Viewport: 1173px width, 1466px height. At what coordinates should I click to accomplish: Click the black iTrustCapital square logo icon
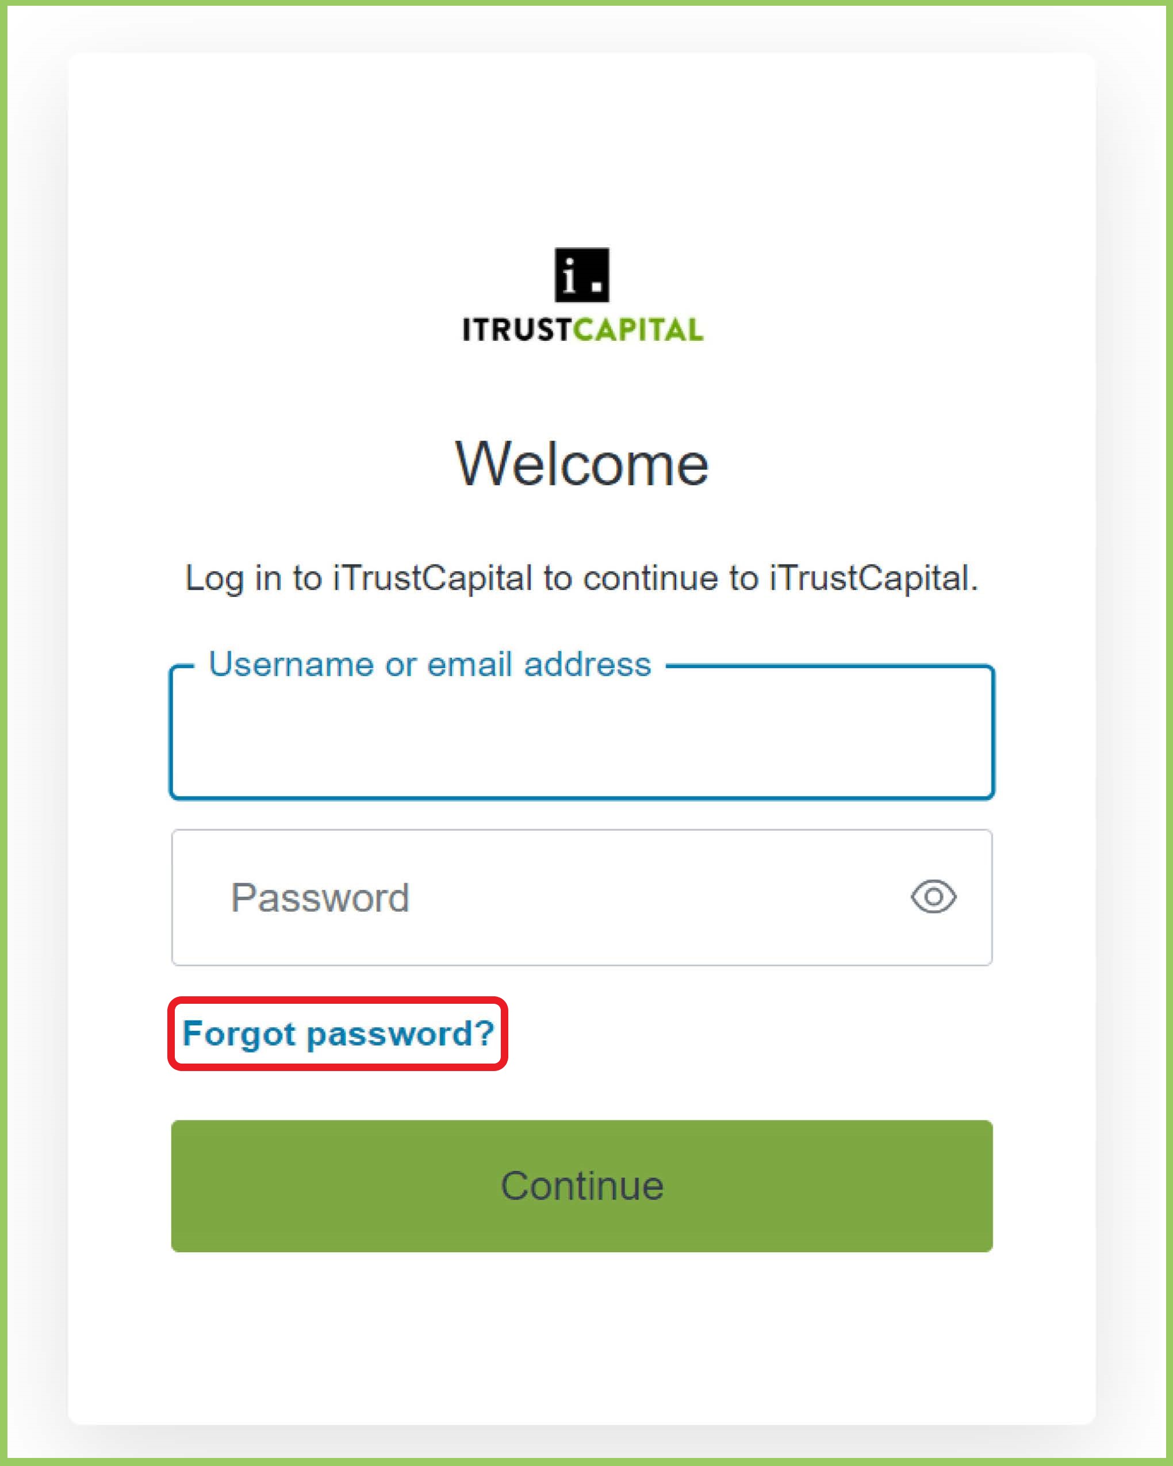(x=582, y=275)
